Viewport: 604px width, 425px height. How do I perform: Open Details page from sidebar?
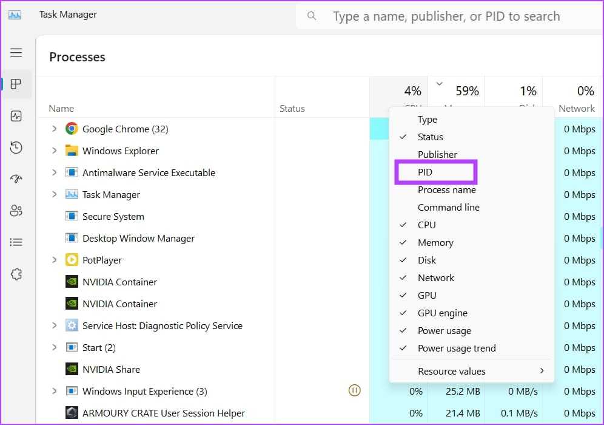(16, 242)
